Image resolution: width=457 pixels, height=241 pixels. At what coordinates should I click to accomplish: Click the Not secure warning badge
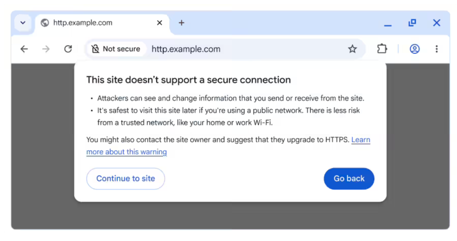tap(115, 48)
